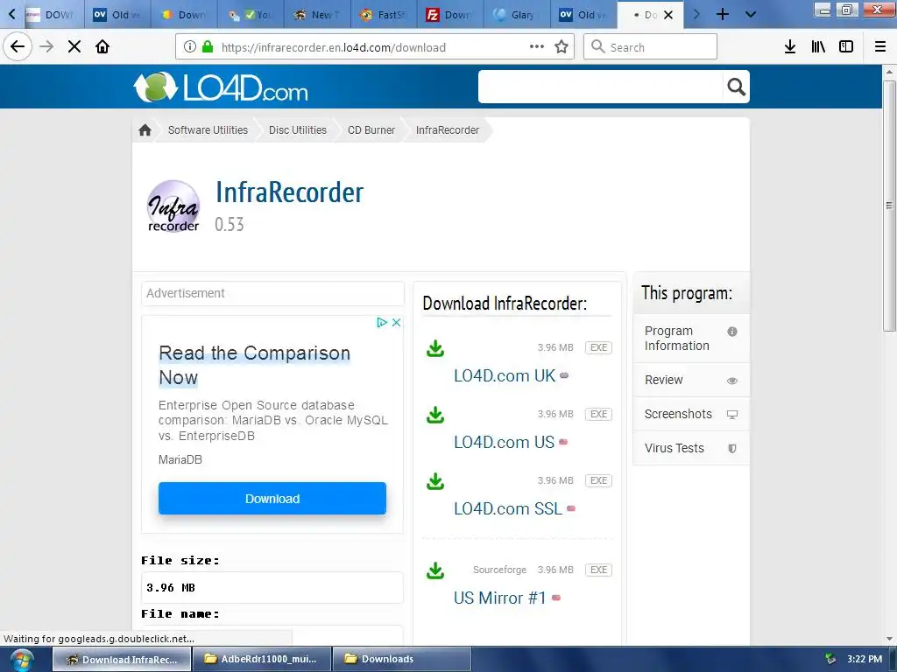Image resolution: width=897 pixels, height=672 pixels.
Task: Open Virus Tests in This program sidebar
Action: [x=691, y=449]
